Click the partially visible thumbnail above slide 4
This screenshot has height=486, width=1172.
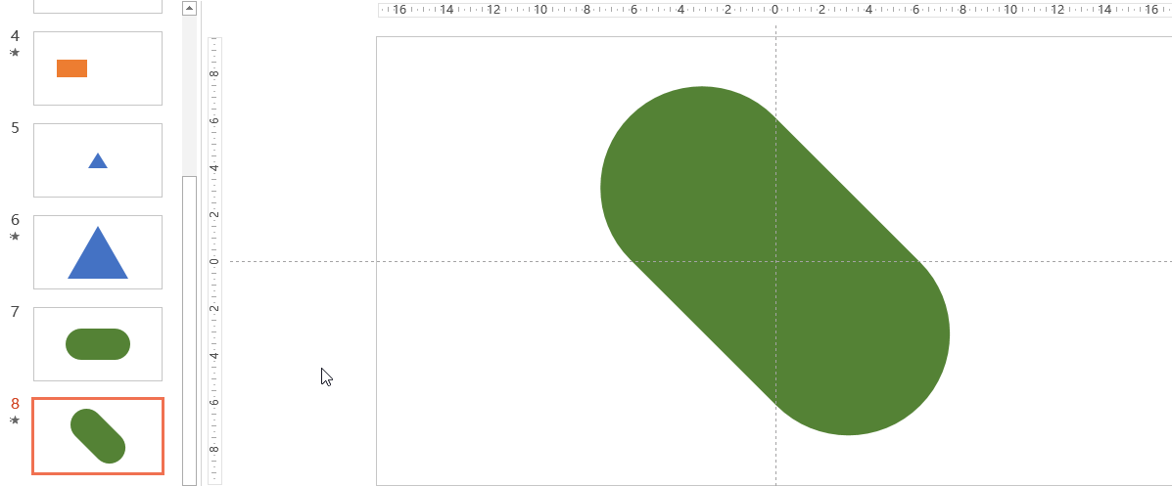(98, 6)
